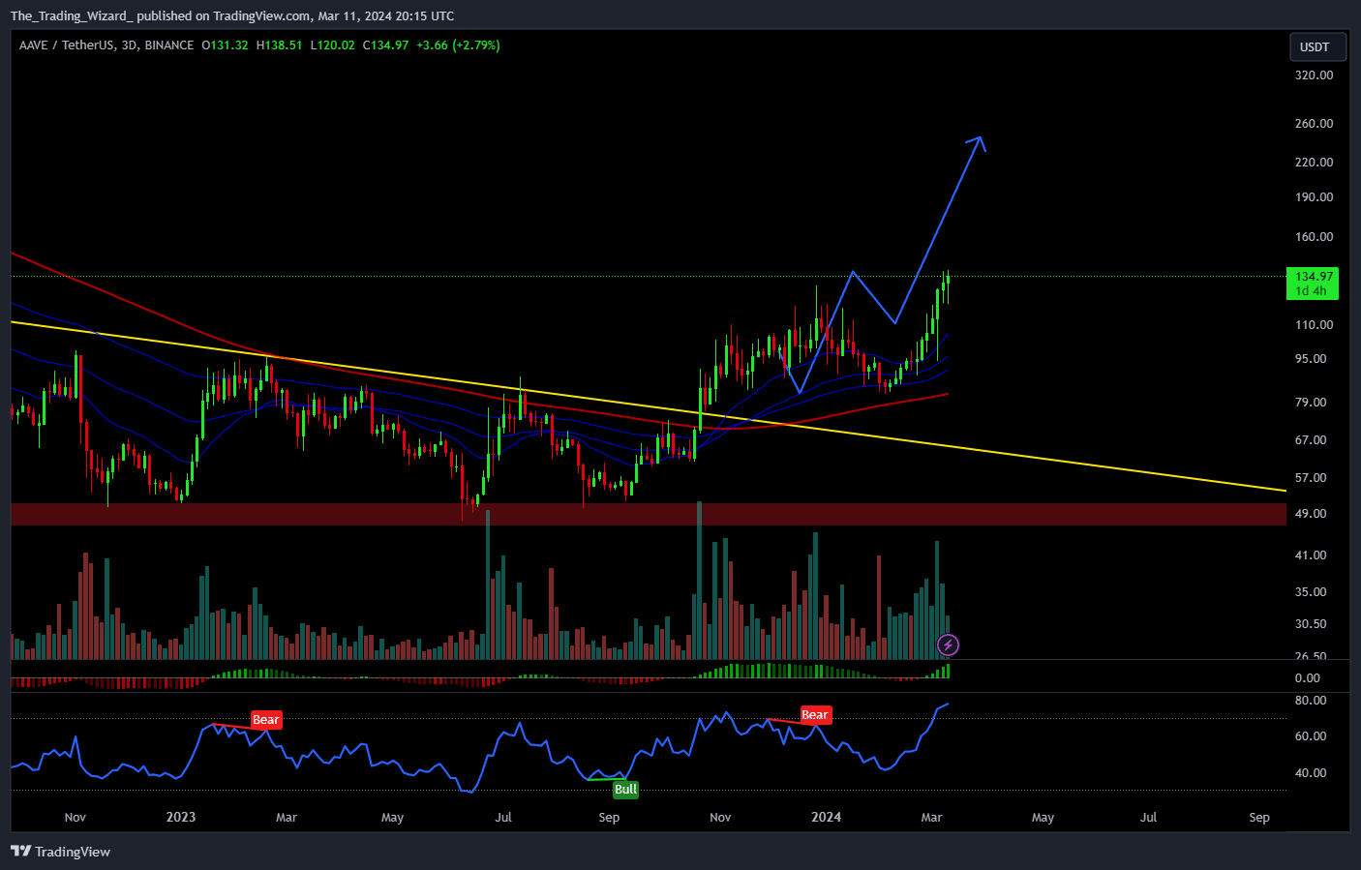Click the 35.00 price axis label
Viewport: 1361px width, 870px height.
[x=1311, y=592]
